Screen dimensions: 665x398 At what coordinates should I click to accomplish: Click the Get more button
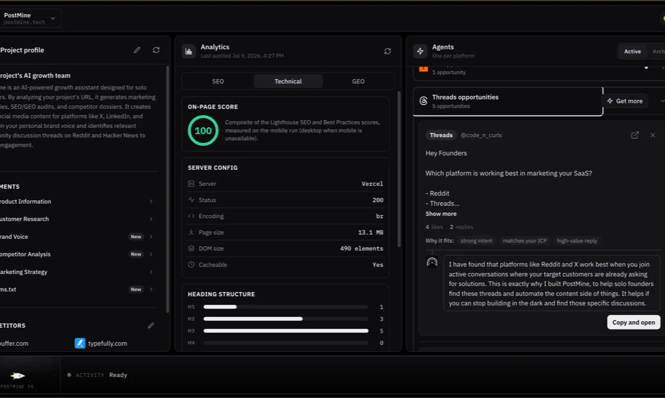pos(625,101)
